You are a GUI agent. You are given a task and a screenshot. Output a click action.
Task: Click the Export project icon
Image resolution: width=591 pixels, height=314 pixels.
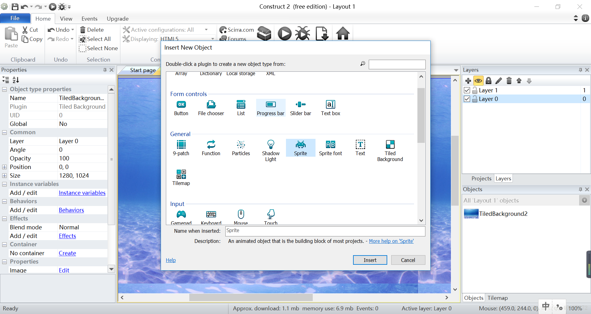click(x=322, y=33)
